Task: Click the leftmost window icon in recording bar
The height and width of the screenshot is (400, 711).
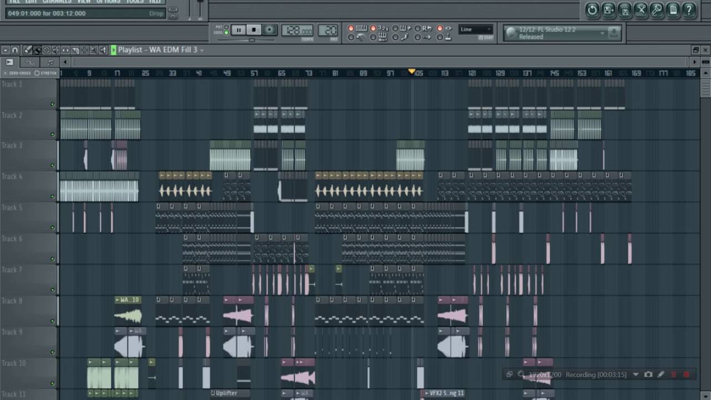Action: click(x=509, y=374)
